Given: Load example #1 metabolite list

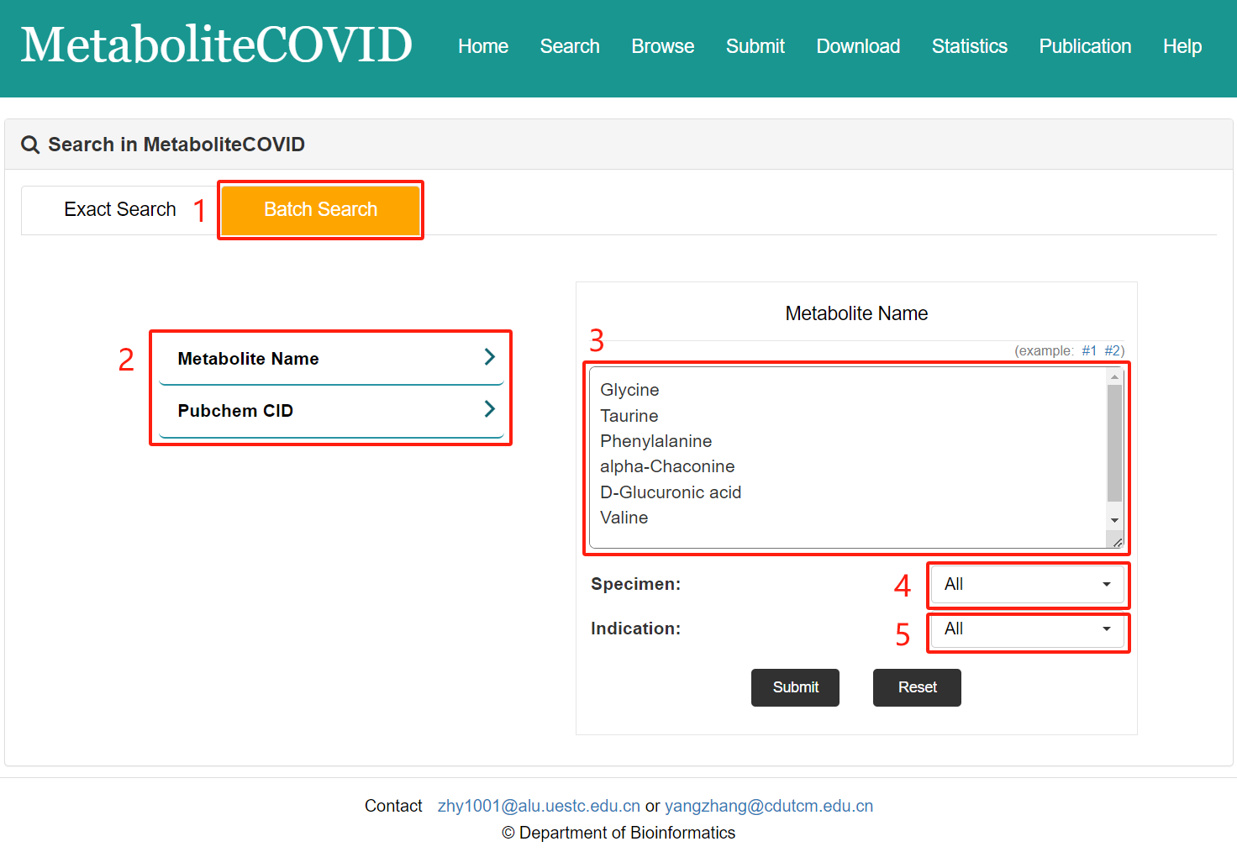Looking at the screenshot, I should click(1088, 350).
